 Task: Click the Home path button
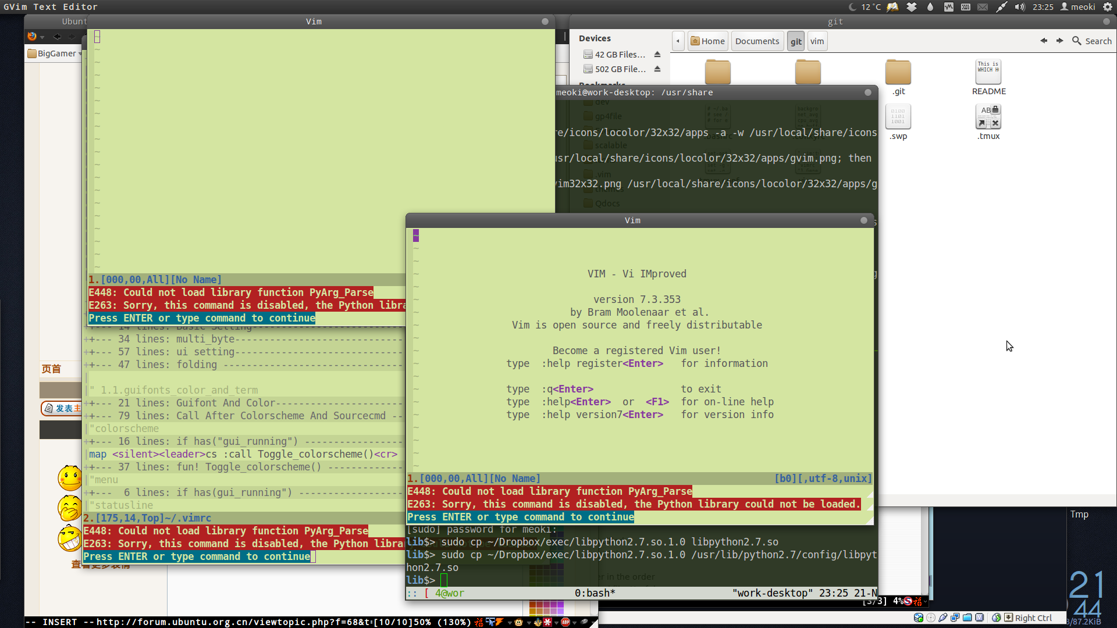(x=707, y=41)
